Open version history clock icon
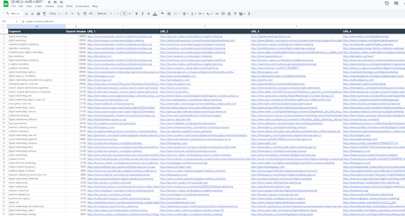Image resolution: width=405 pixels, height=216 pixels. pos(387,3)
